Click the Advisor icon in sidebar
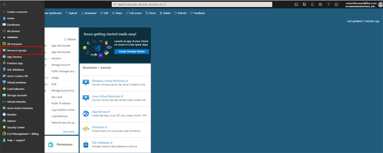This screenshot has width=383, height=153. click(4, 121)
